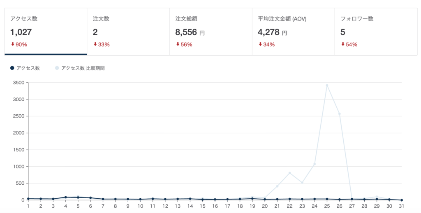Click the red down arrow beside 90%
This screenshot has width=421, height=213.
tap(13, 44)
